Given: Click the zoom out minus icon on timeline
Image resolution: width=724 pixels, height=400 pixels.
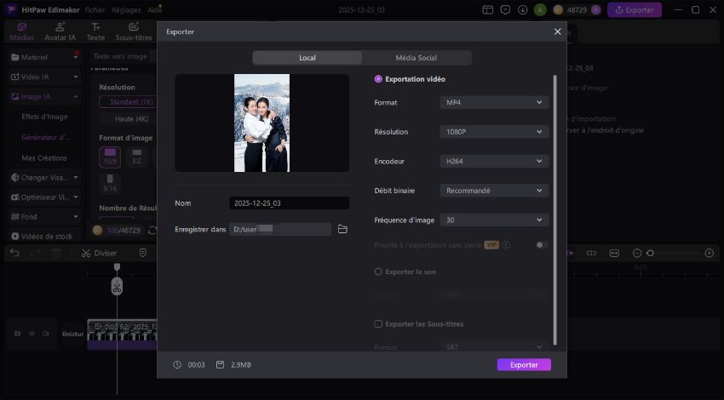Looking at the screenshot, I should click(x=637, y=253).
